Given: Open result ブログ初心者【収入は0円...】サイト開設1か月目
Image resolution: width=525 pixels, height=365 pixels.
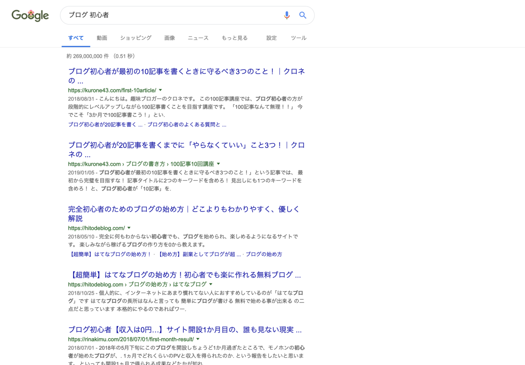Looking at the screenshot, I should point(185,330).
